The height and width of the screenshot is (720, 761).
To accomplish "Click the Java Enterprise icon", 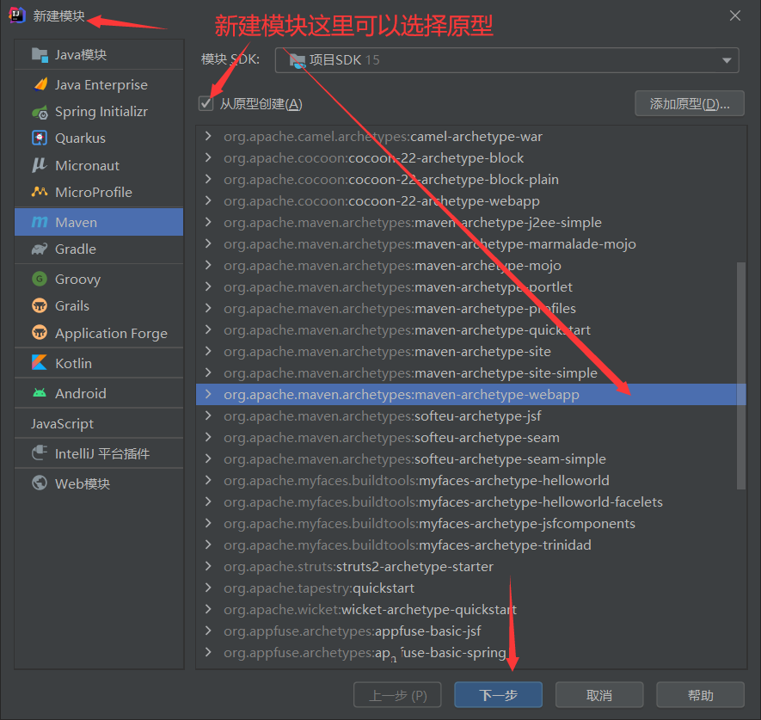I will pyautogui.click(x=40, y=84).
